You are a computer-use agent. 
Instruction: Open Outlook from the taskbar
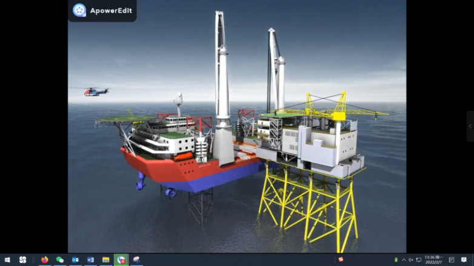tap(75, 260)
